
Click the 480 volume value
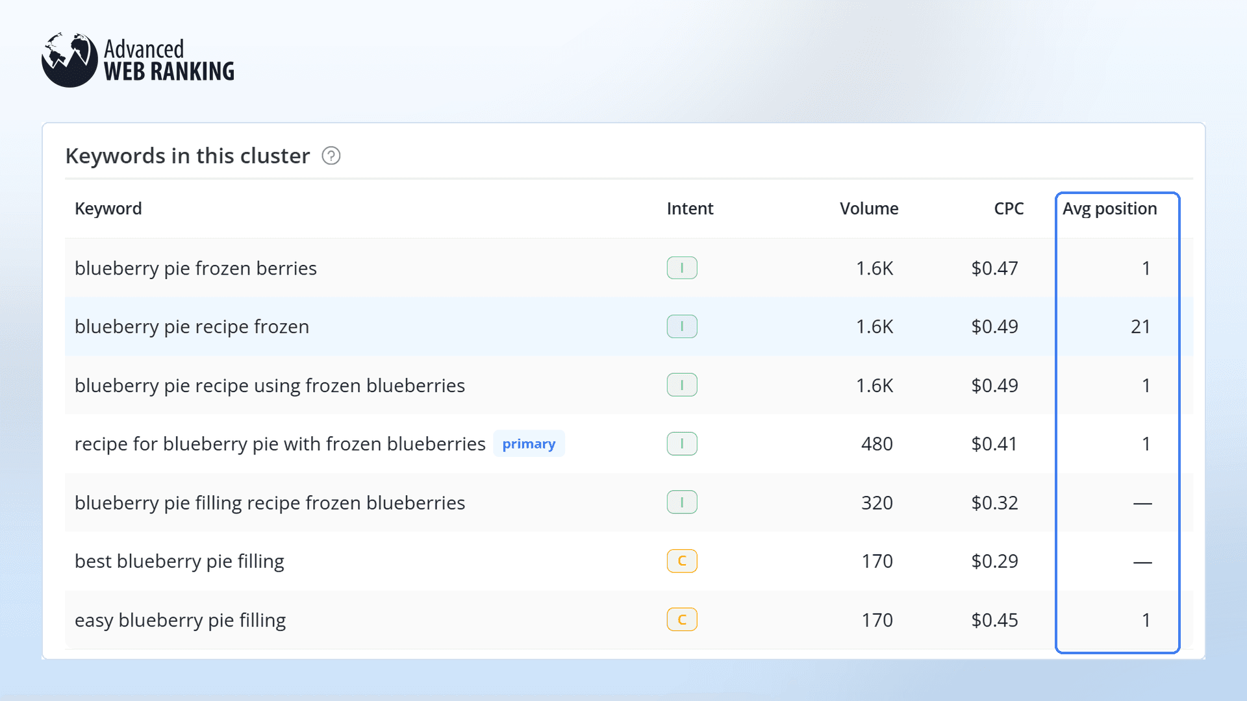(x=877, y=444)
